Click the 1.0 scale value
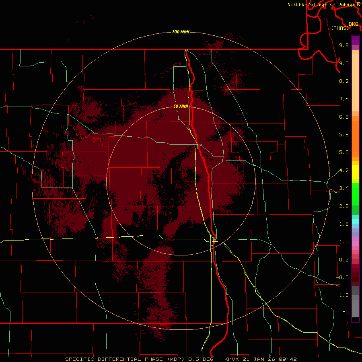 point(344,242)
